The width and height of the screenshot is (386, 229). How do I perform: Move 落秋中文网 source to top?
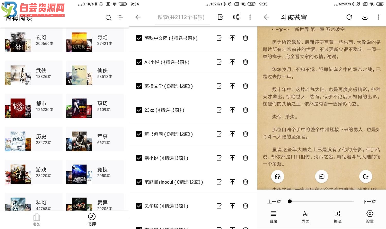232,38
